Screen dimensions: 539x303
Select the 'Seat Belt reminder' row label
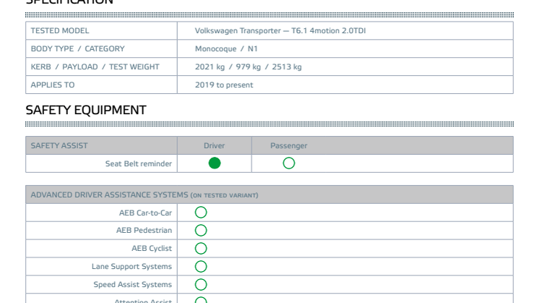(139, 163)
